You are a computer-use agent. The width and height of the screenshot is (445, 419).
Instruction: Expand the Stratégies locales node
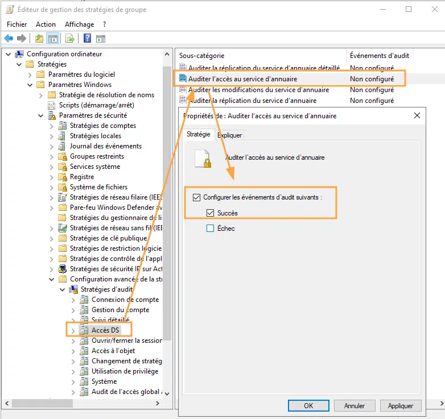click(x=51, y=136)
